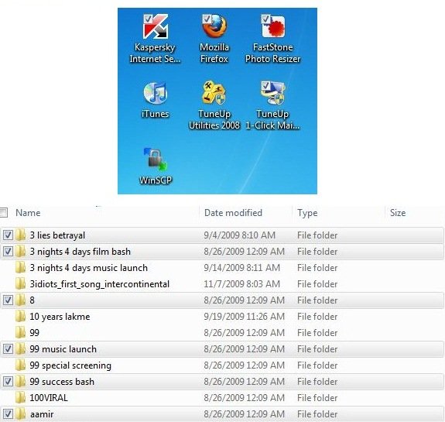Image resolution: width=445 pixels, height=422 pixels.
Task: Sort by Date modified column header
Action: pos(233,213)
